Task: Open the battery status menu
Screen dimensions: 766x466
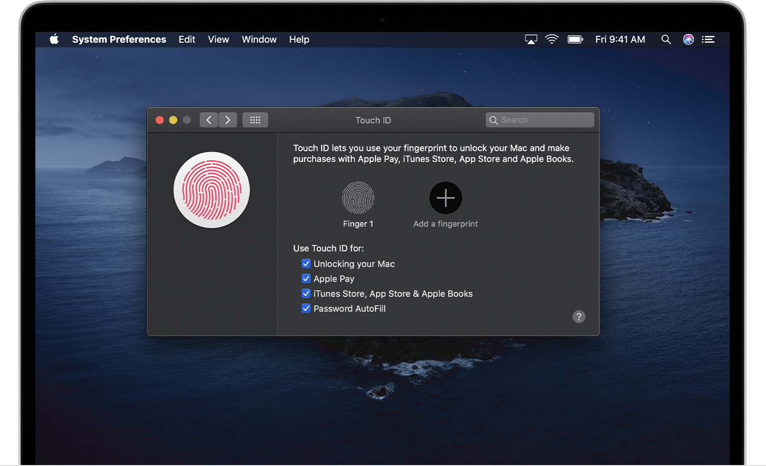Action: pyautogui.click(x=575, y=40)
